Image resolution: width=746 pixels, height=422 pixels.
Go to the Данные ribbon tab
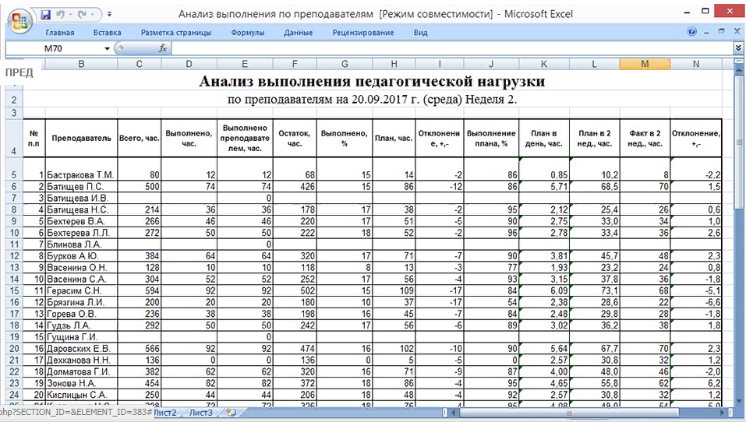(298, 33)
